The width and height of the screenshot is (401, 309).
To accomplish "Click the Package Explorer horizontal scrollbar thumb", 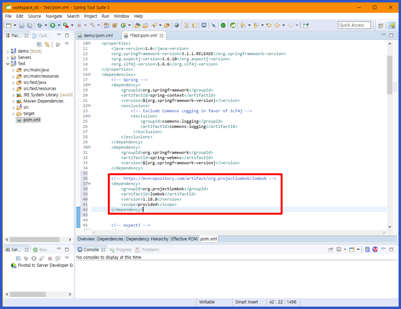I will pos(35,239).
